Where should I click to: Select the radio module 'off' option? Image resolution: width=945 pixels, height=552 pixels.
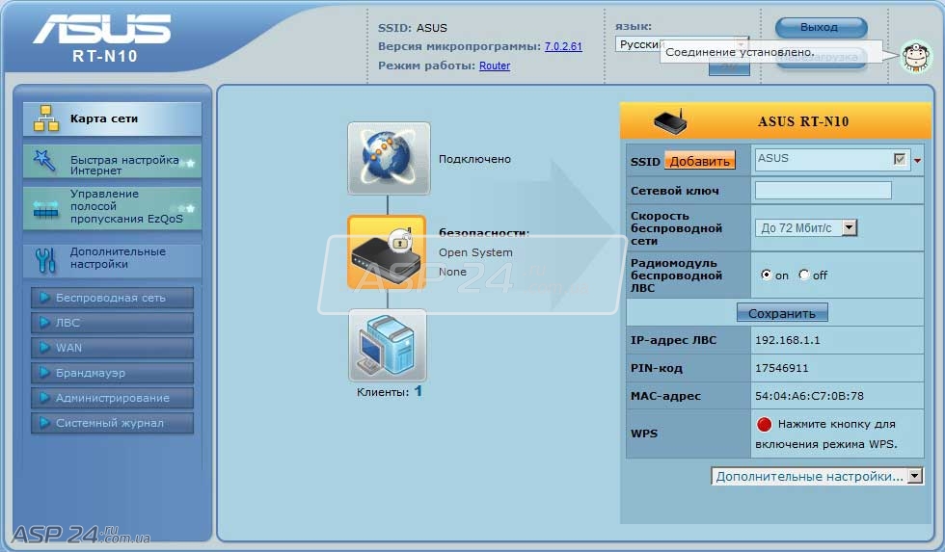pyautogui.click(x=804, y=275)
